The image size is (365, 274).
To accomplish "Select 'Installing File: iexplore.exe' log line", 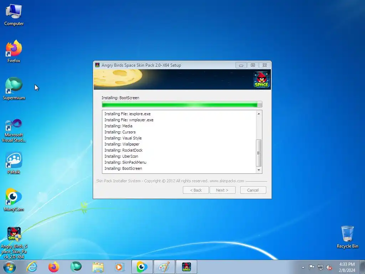I will [128, 114].
